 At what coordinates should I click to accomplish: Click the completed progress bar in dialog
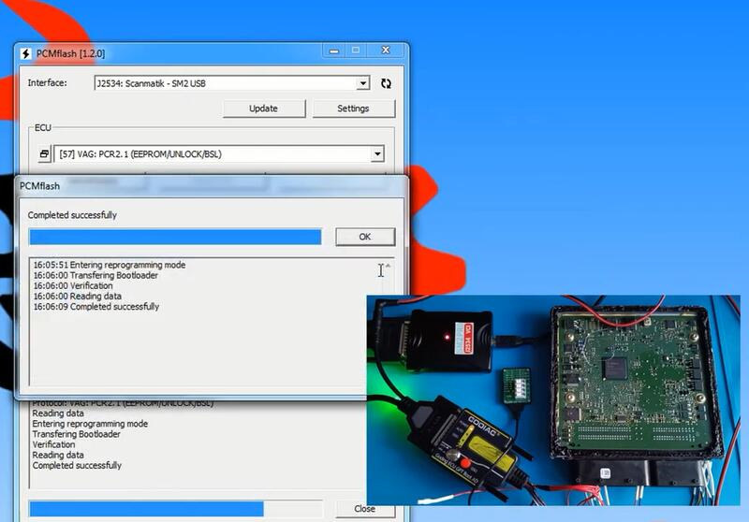point(175,237)
